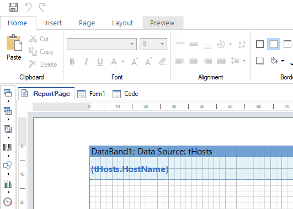
Task: Center text horizontally
Action: tap(194, 61)
